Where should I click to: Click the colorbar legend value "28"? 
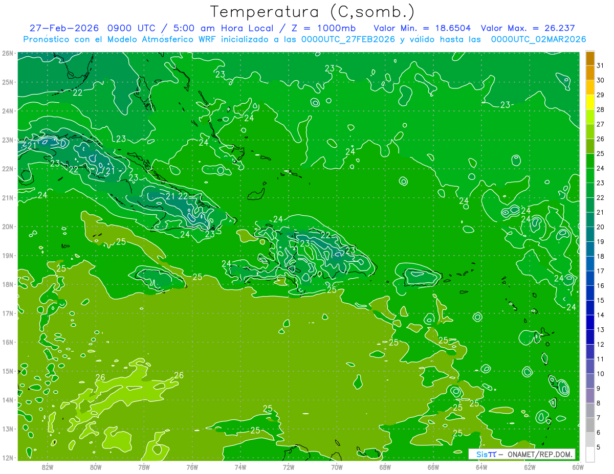pos(600,109)
